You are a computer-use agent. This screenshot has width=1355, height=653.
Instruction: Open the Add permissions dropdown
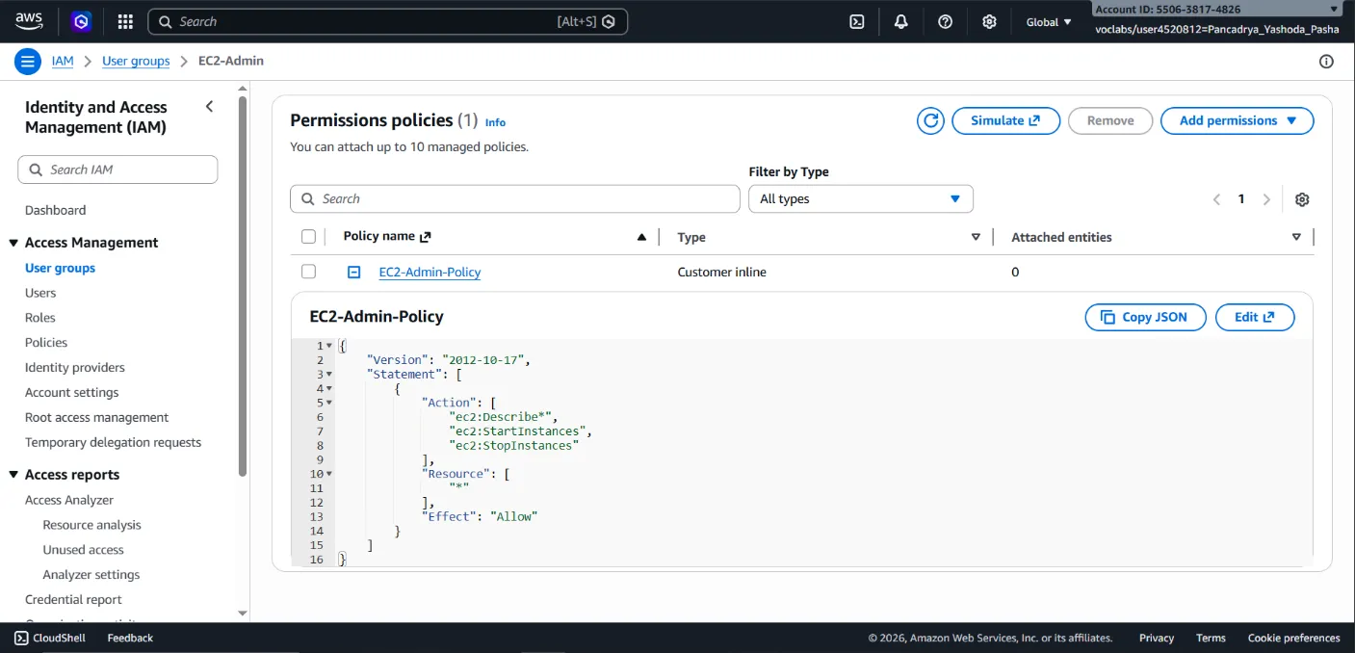(x=1238, y=120)
